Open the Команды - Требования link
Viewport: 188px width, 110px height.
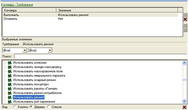tap(17, 5)
